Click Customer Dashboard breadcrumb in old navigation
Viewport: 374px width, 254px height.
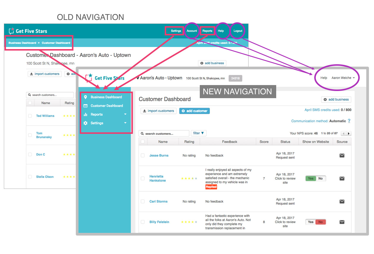click(56, 43)
